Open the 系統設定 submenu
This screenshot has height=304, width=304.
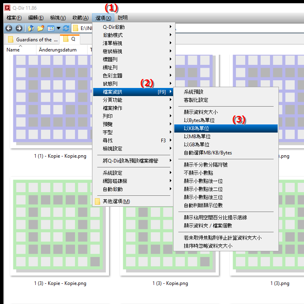pos(134,173)
